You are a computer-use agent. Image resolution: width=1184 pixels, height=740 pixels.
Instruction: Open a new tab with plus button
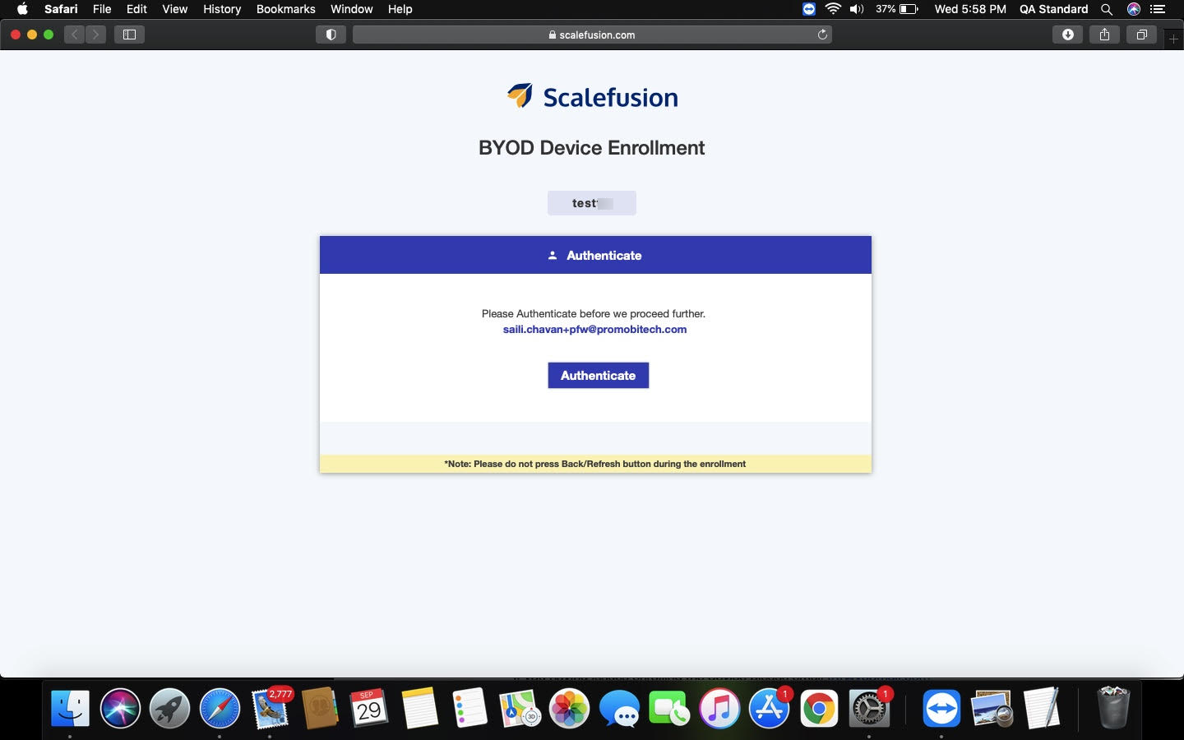coord(1174,39)
